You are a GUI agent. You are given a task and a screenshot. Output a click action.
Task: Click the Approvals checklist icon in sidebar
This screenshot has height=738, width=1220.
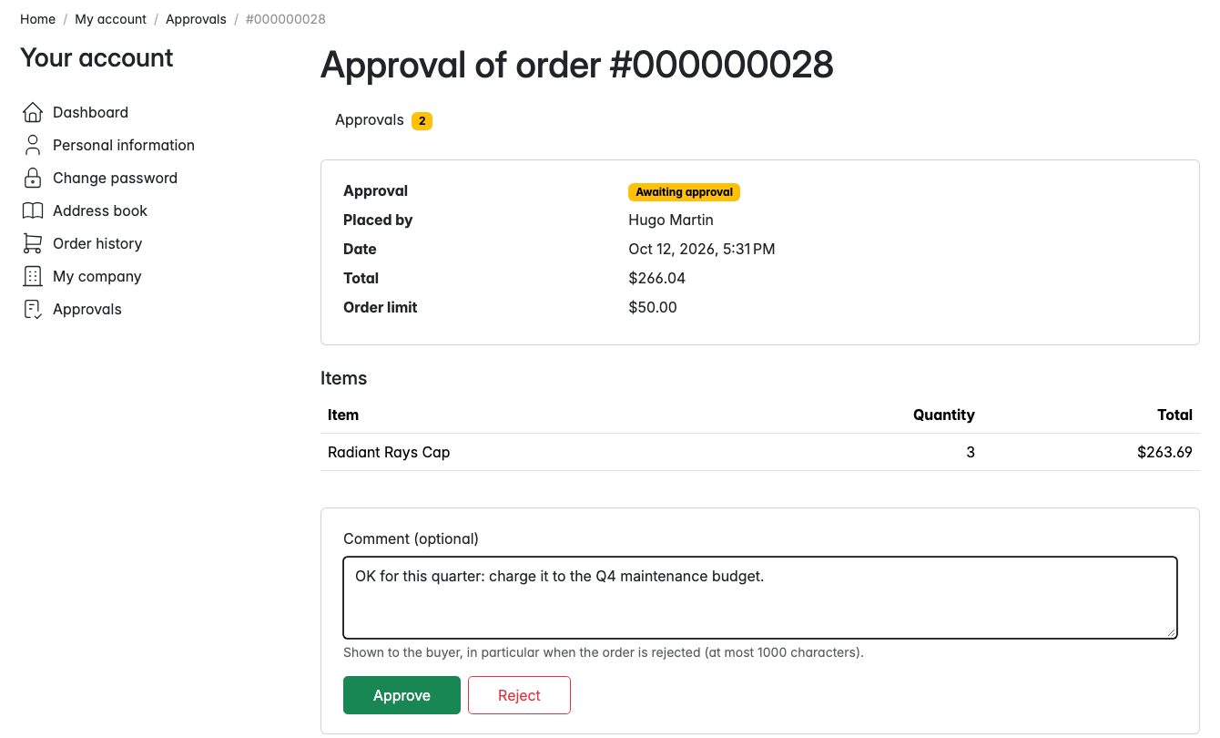pyautogui.click(x=33, y=309)
